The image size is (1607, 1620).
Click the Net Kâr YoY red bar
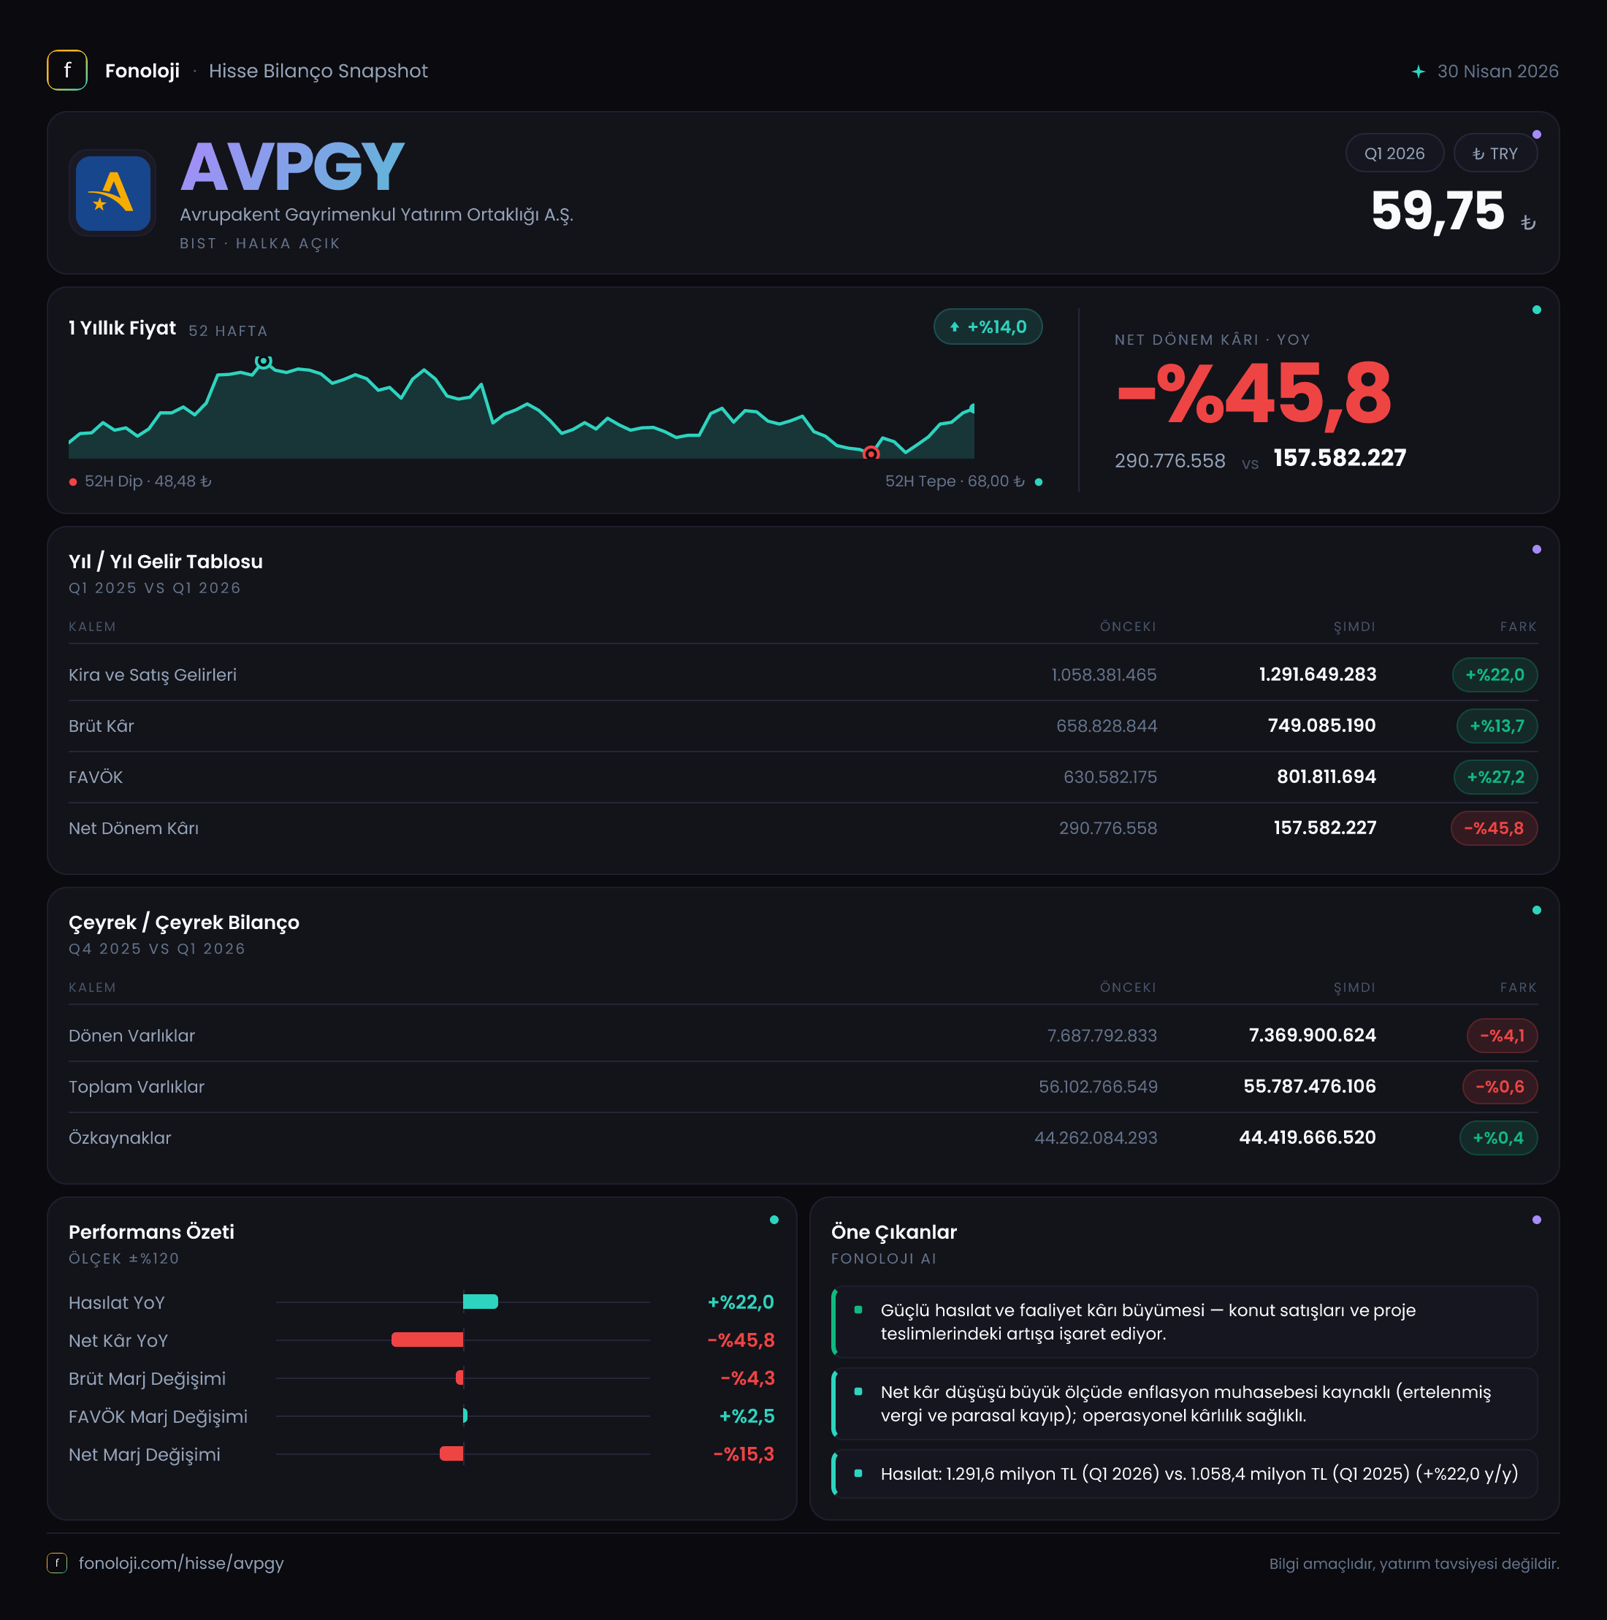point(427,1340)
